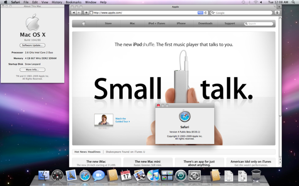Open The new iMac promo
The width and height of the screenshot is (299, 186).
96,162
